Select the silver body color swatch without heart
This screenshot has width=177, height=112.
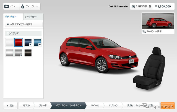click(9, 53)
